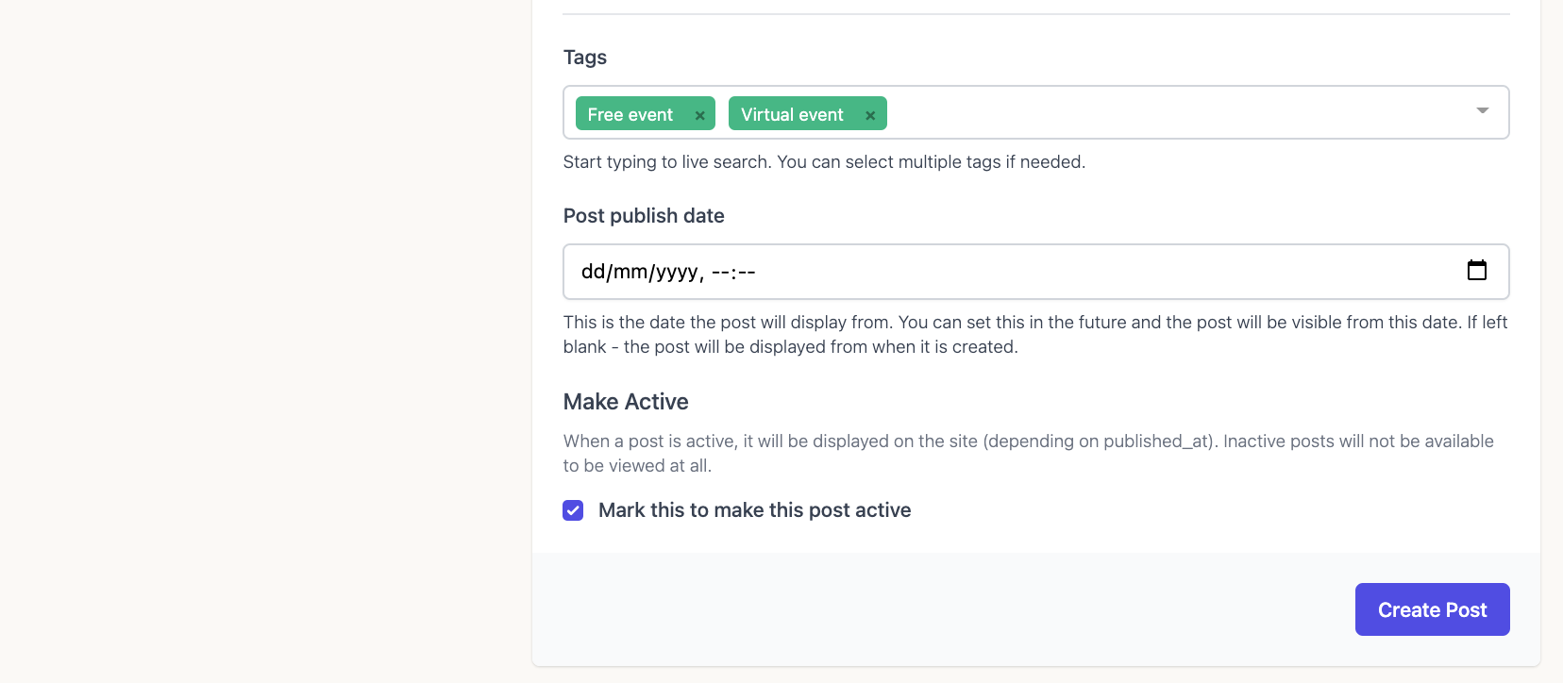Click the 'Start typing to live search' hint text
Screen dimensions: 1563x683
point(825,162)
